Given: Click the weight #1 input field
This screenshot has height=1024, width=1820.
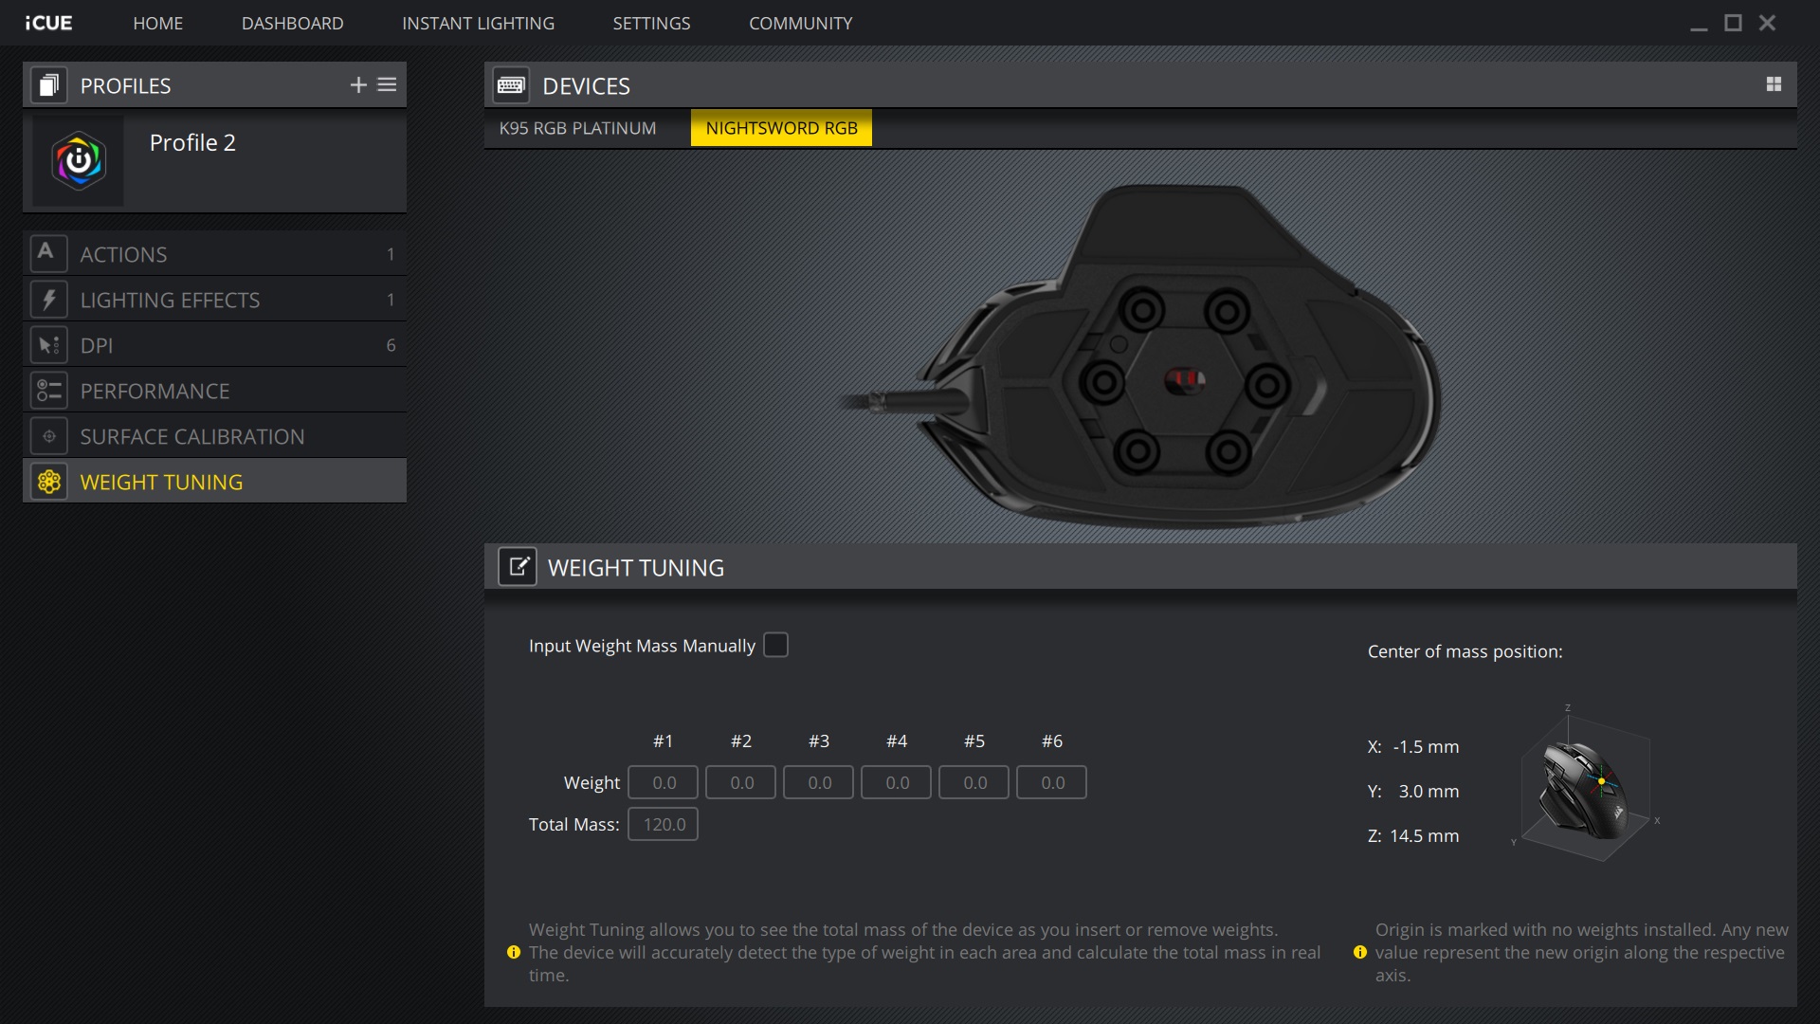Looking at the screenshot, I should tap(664, 783).
